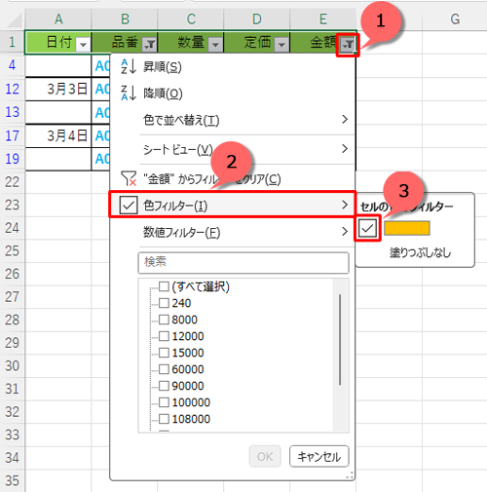The height and width of the screenshot is (492, 487).
Task: Click the 検索 search field
Action: (243, 262)
